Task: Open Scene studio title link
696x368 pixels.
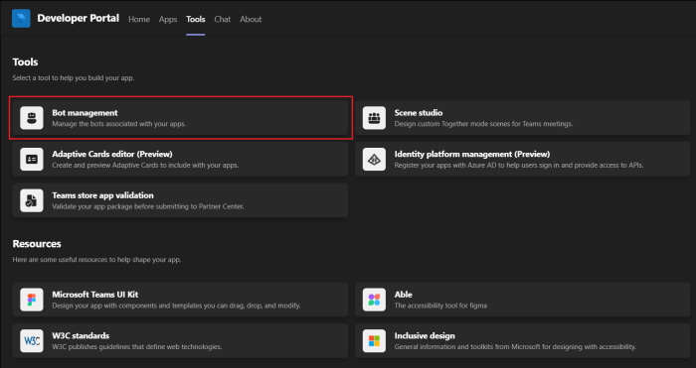Action: click(x=419, y=113)
